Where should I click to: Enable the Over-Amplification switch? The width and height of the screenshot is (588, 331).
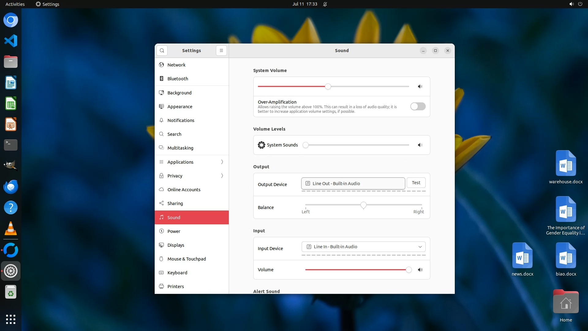tap(418, 106)
